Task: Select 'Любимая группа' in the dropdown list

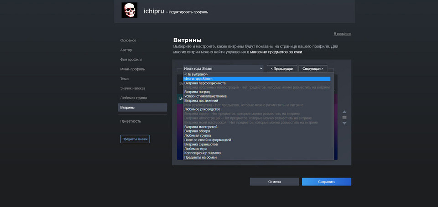Action: [x=257, y=135]
